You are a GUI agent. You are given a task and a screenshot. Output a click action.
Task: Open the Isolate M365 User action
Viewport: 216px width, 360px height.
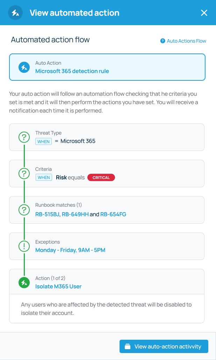pos(58,287)
